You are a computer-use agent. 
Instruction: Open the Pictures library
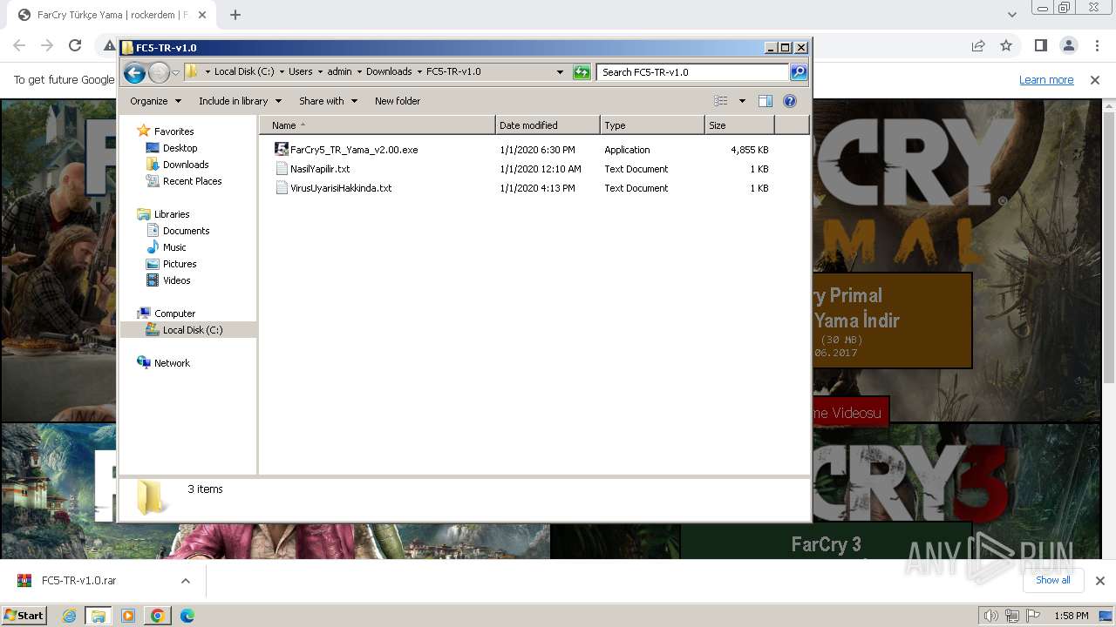click(180, 264)
